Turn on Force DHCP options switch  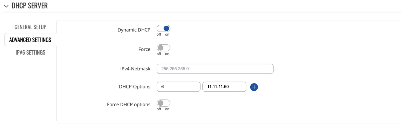[x=163, y=103]
